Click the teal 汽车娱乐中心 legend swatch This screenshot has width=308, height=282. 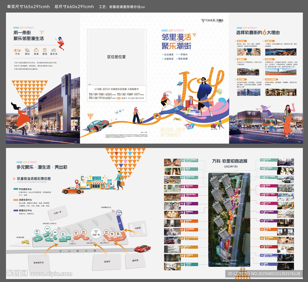coord(16,189)
